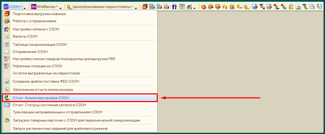Select Отчет. Статусы состояния каталога ОЗОН

(80, 105)
